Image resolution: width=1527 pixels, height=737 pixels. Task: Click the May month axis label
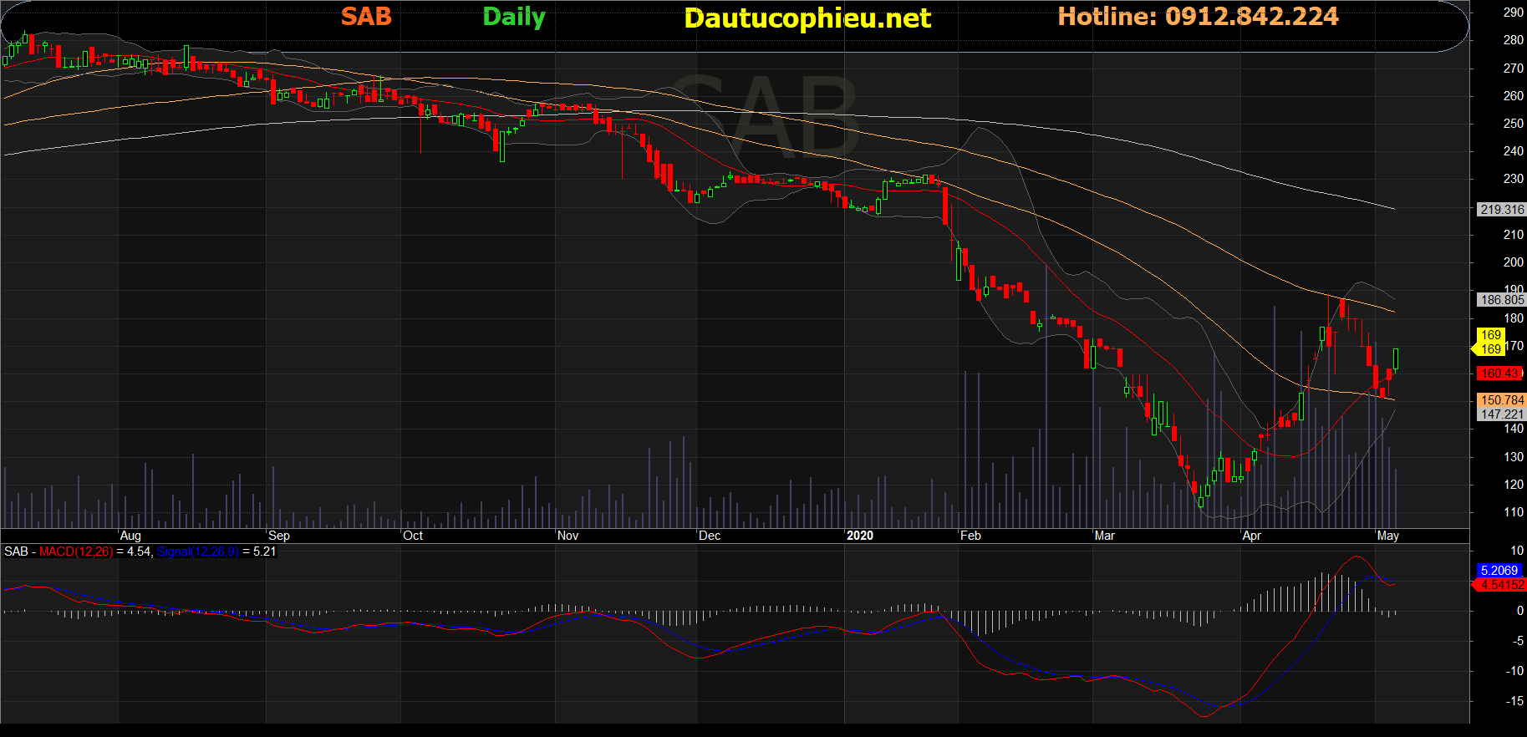pyautogui.click(x=1387, y=536)
